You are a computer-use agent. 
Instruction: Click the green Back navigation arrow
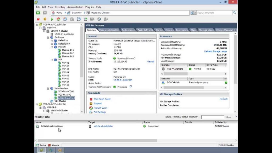38,12
